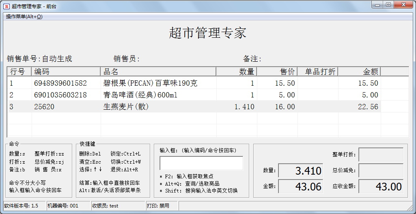
Task: Maximize the 超市管理专家 window
Action: point(388,5)
